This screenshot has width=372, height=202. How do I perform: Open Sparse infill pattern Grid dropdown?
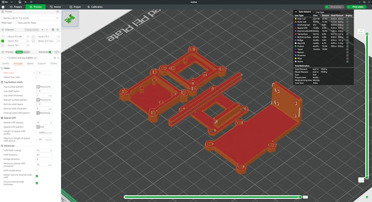44,127
